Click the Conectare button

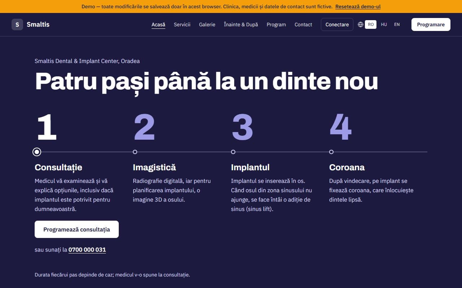click(337, 24)
